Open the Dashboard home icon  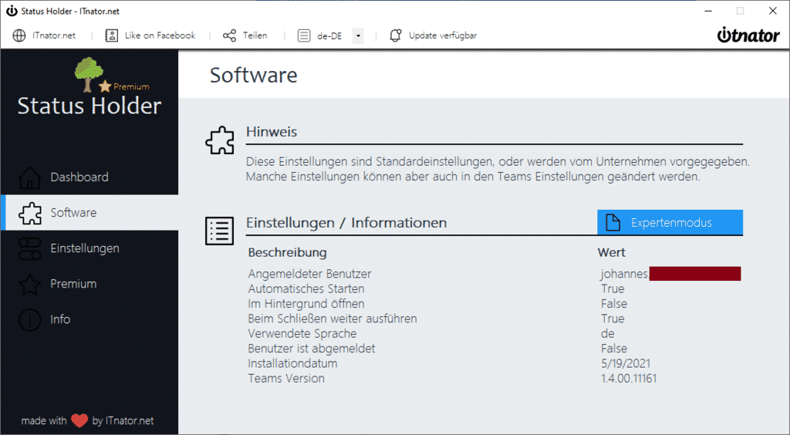point(30,177)
